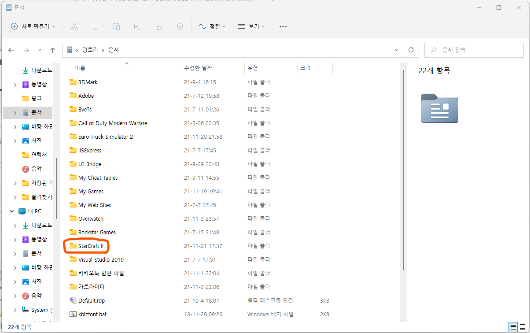Select the 카카오톡 받은 파일 folder

[x=97, y=273]
